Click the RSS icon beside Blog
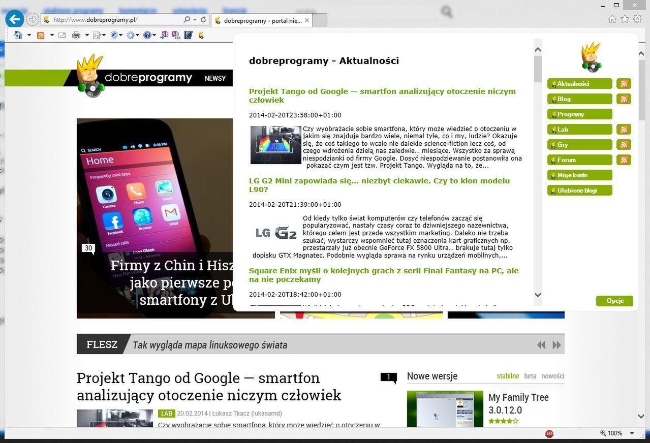This screenshot has height=443, width=650. point(624,99)
